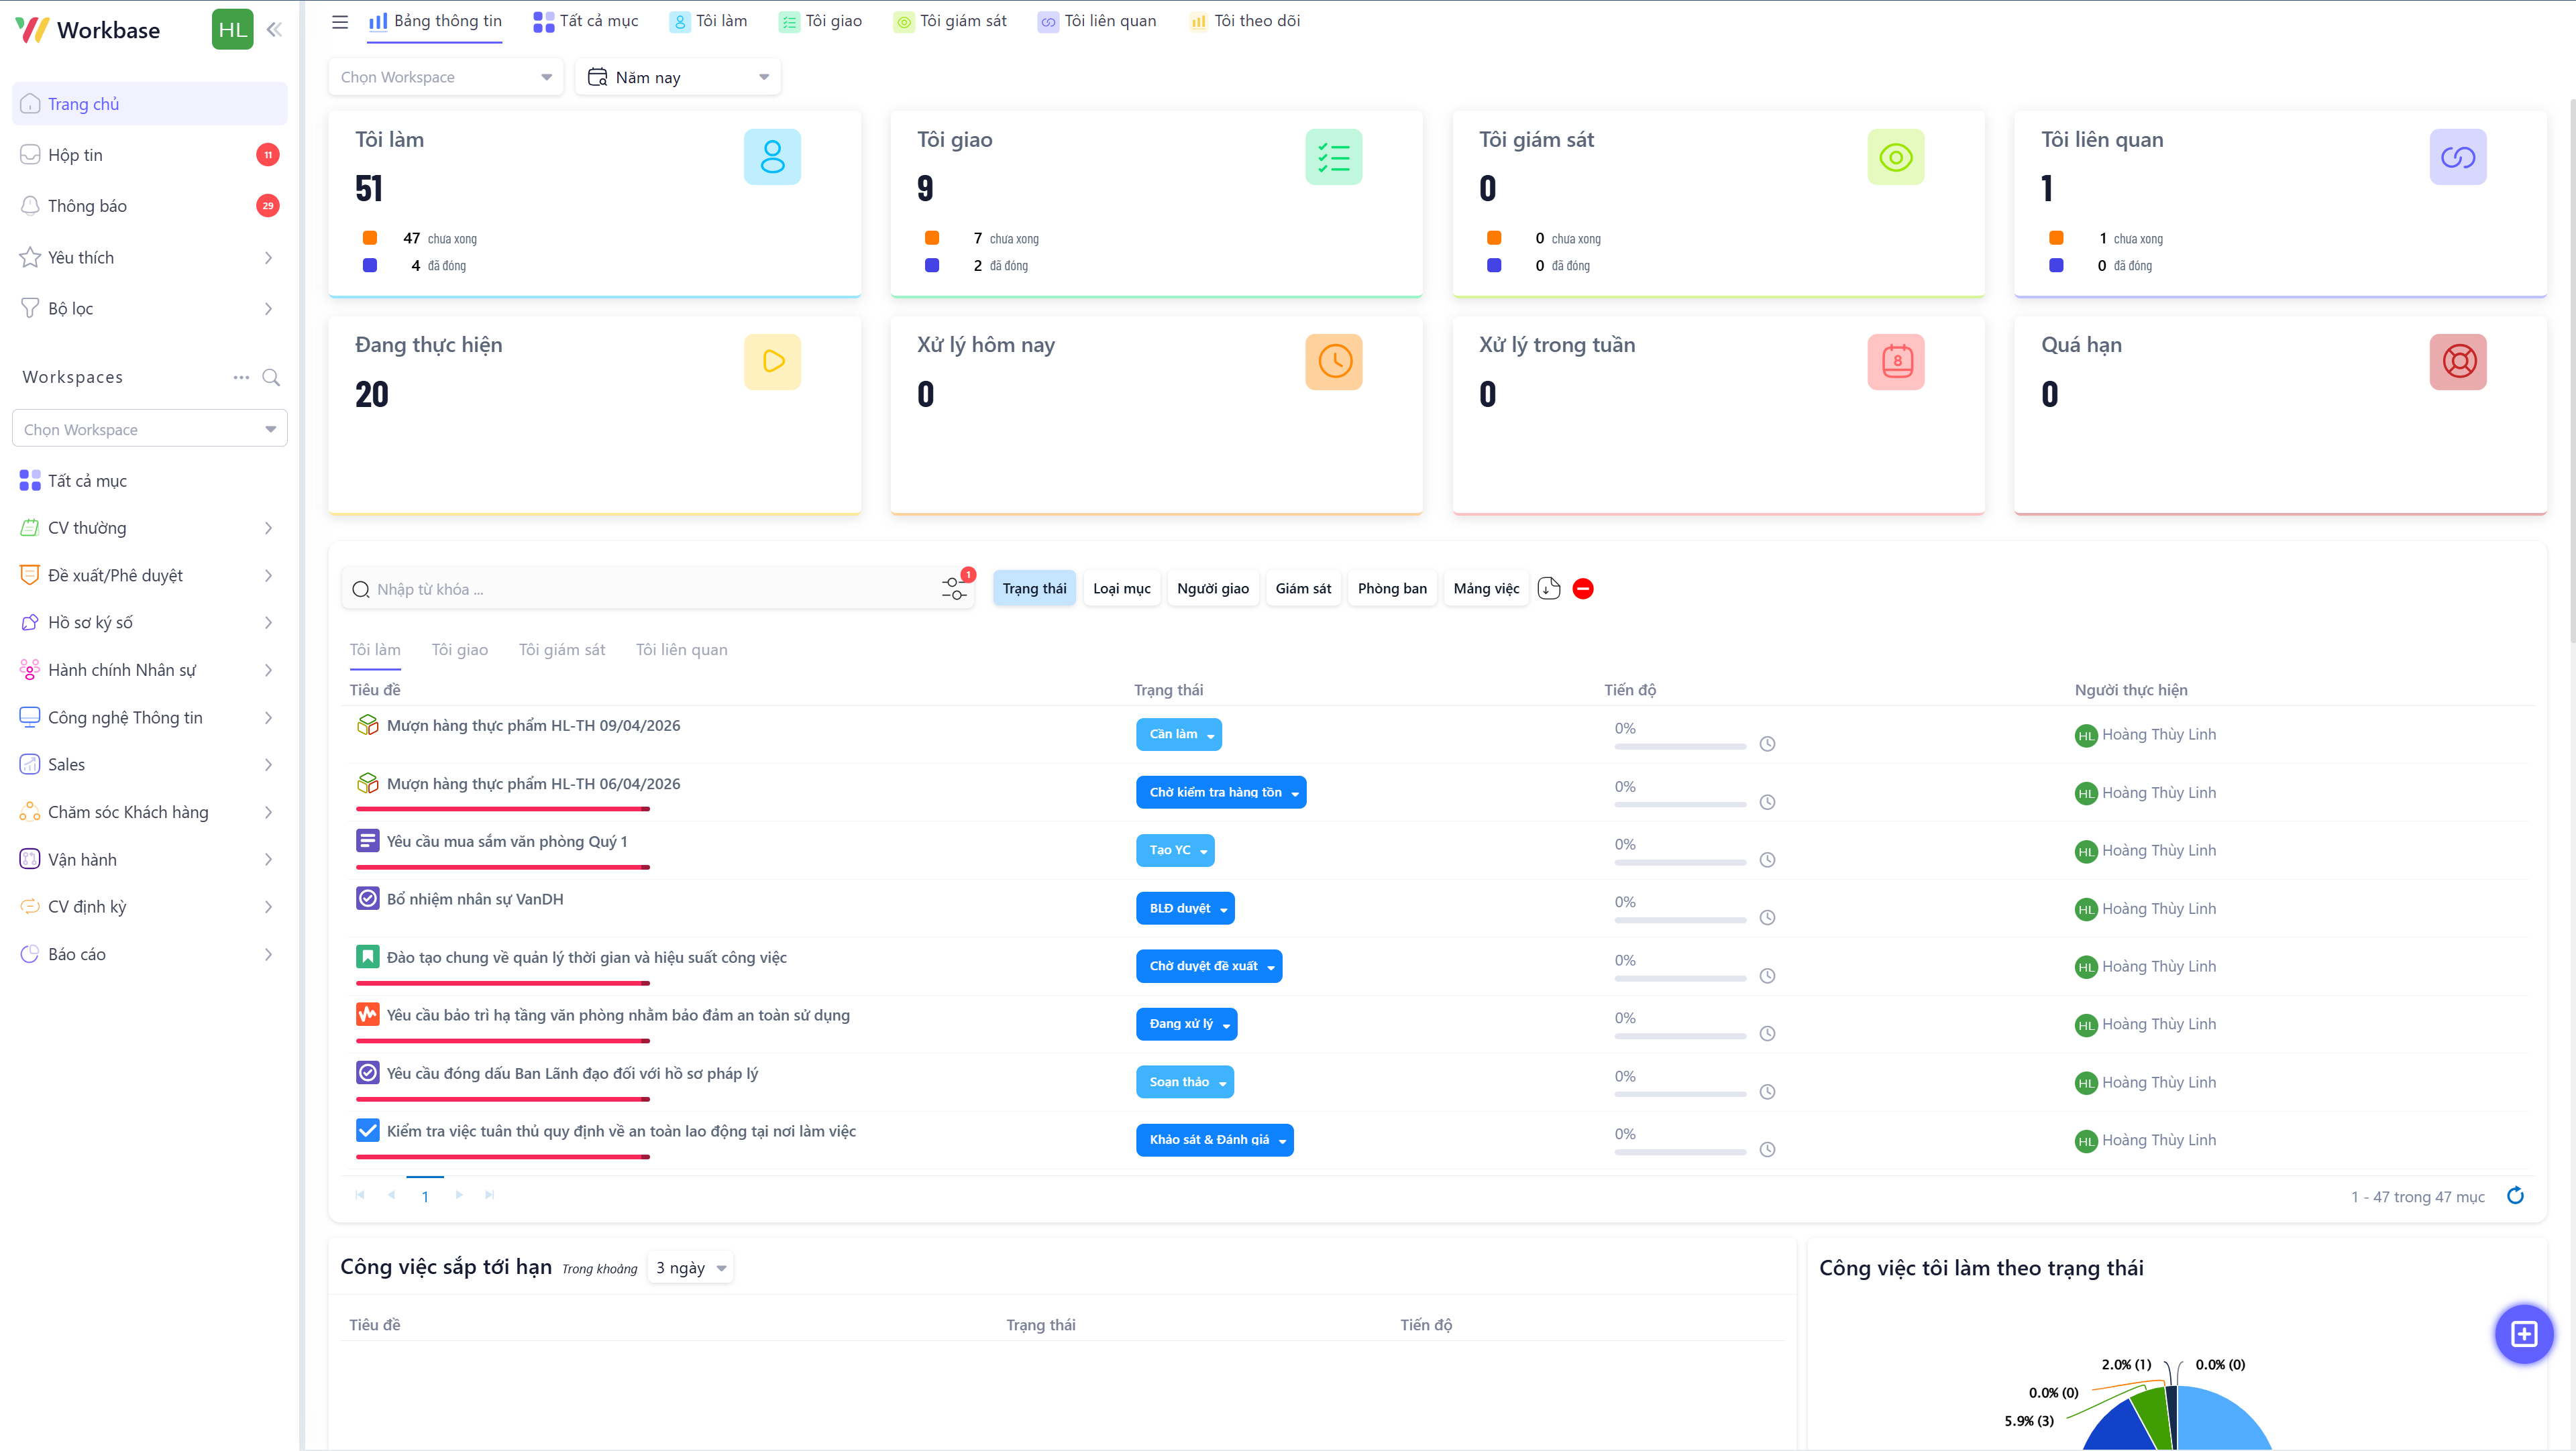
Task: Open Workspaces three-dot options menu
Action: pyautogui.click(x=241, y=377)
